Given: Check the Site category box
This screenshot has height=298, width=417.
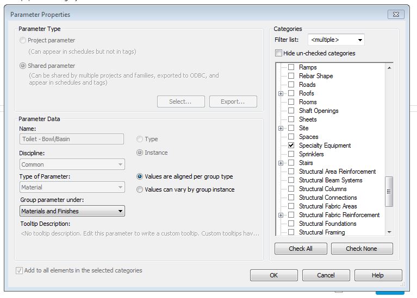Looking at the screenshot, I should [x=291, y=128].
